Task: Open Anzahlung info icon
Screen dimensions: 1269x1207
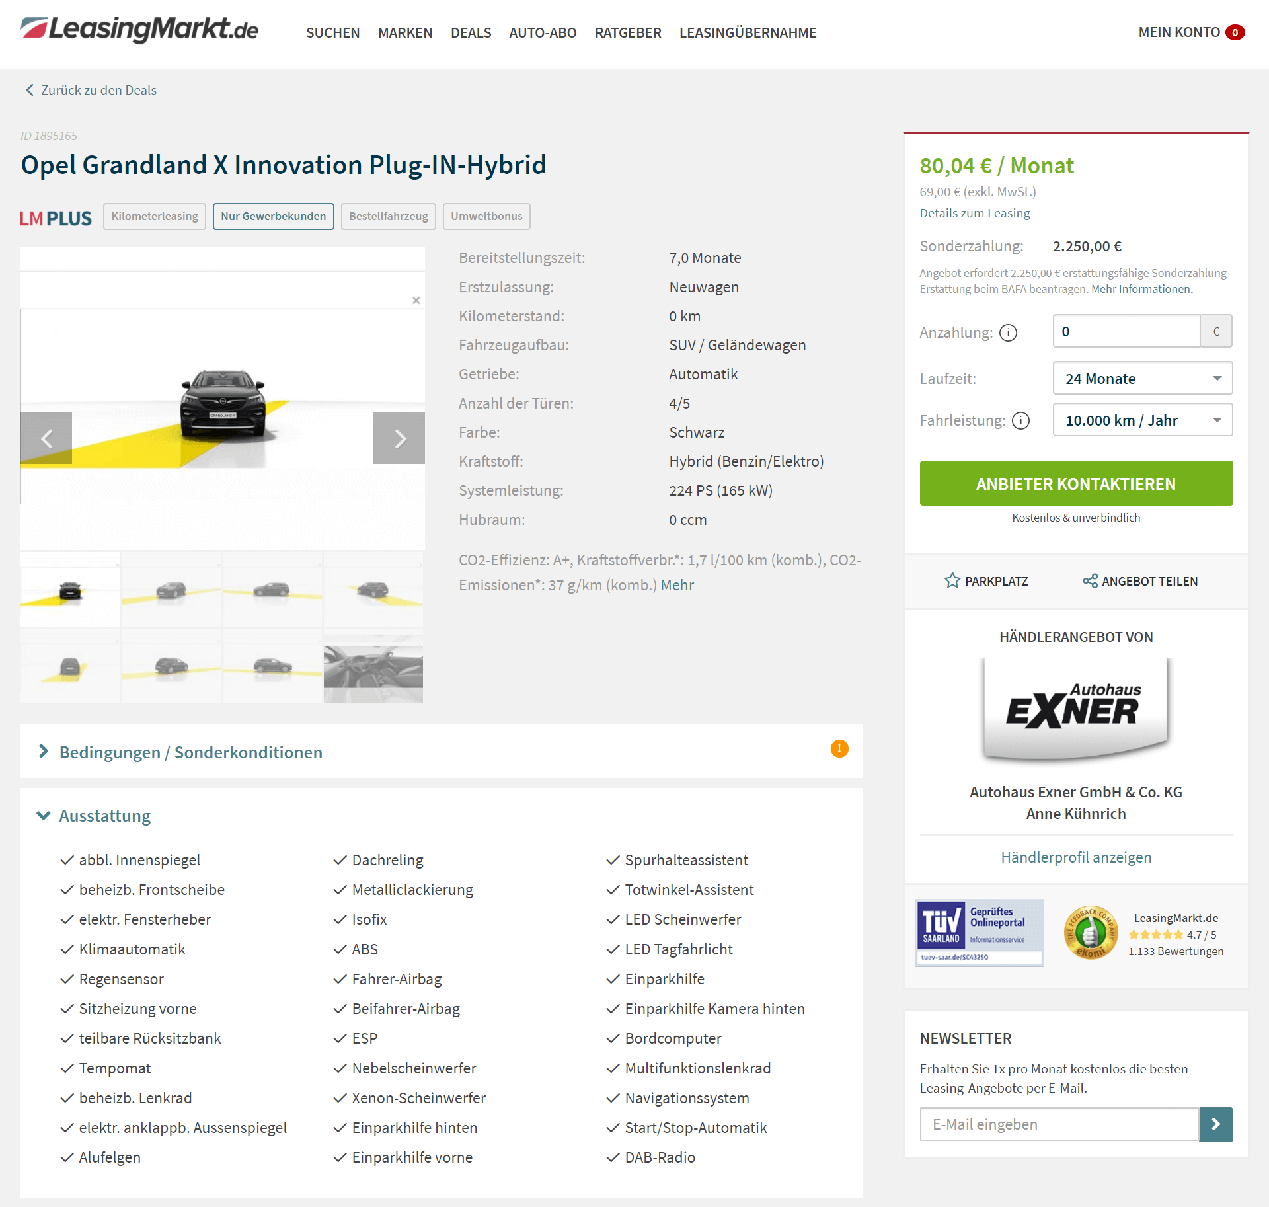Action: coord(1008,332)
